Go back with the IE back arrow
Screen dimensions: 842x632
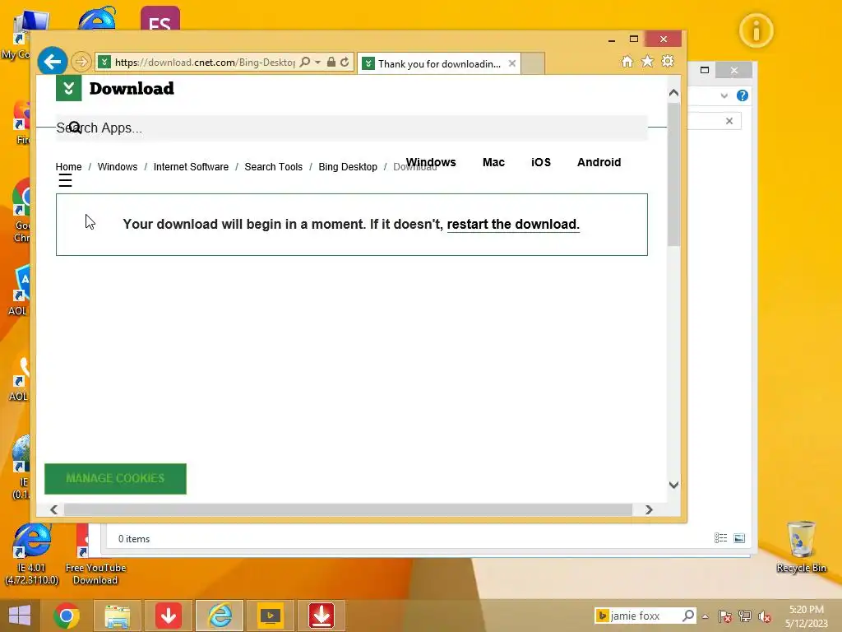(52, 62)
